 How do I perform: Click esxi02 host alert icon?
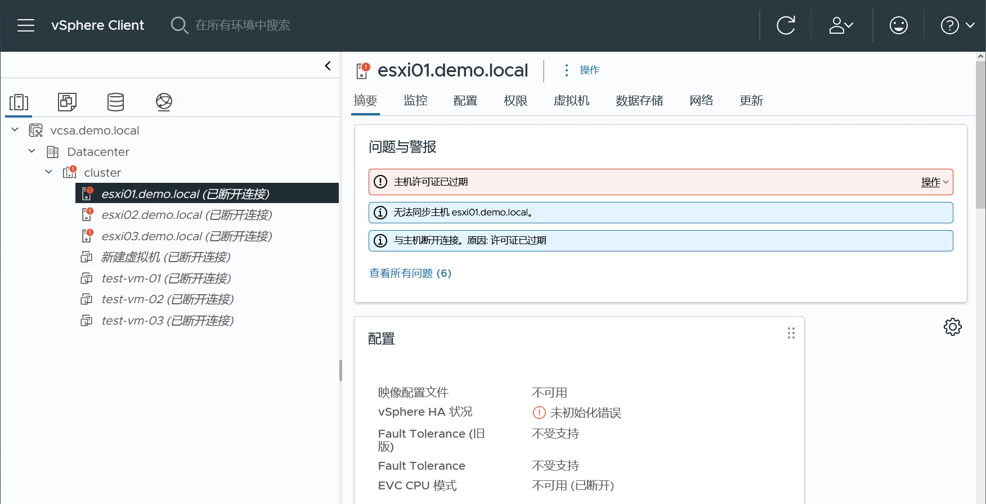(87, 214)
